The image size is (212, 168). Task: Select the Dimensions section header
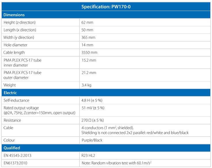pyautogui.click(x=14, y=15)
